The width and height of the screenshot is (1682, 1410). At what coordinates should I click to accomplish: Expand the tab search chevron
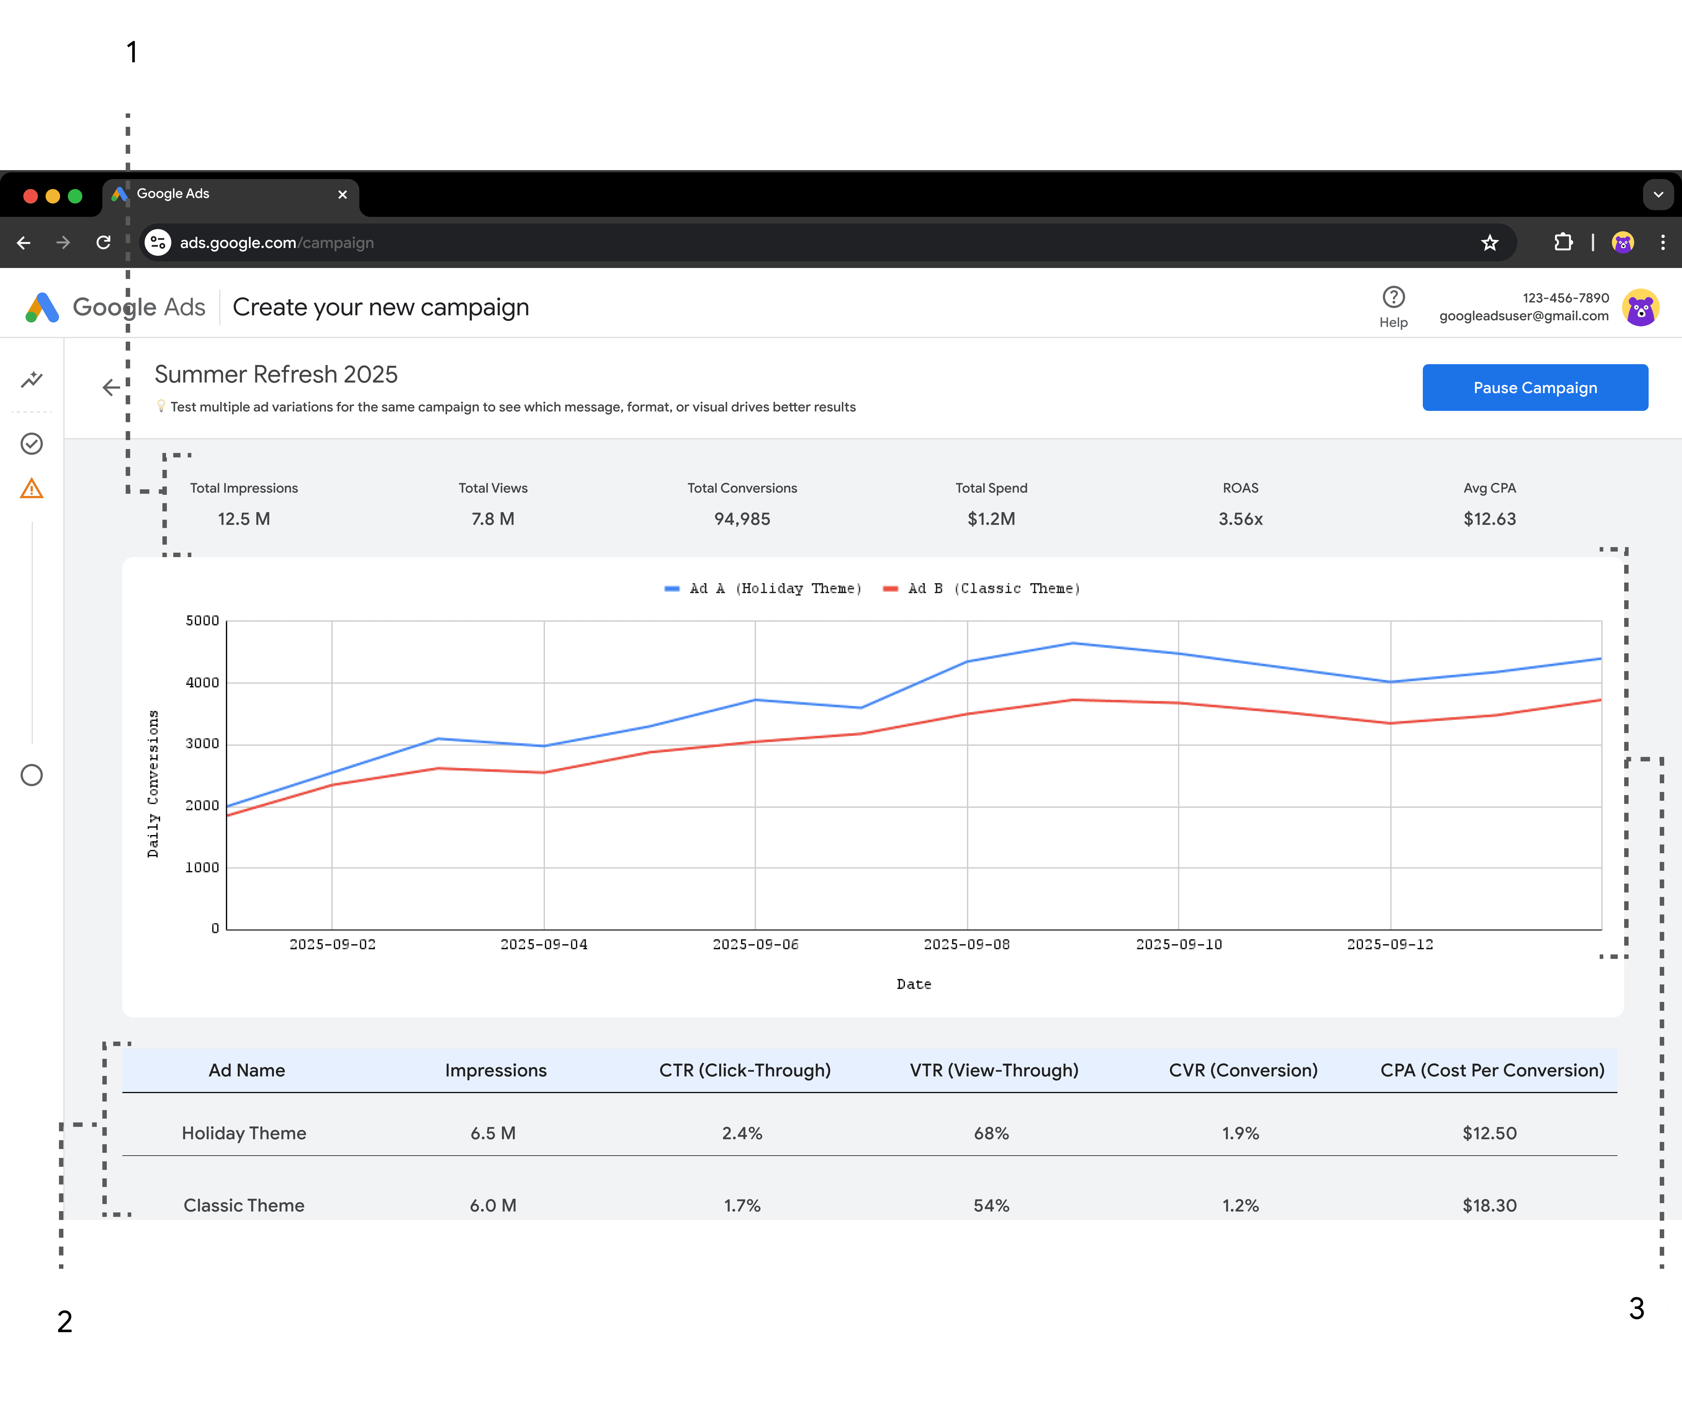click(x=1658, y=195)
